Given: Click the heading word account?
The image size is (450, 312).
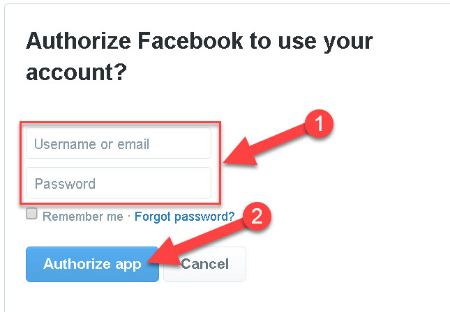Looking at the screenshot, I should (77, 72).
